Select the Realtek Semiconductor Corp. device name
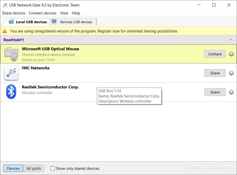237x175 pixels. coord(50,87)
